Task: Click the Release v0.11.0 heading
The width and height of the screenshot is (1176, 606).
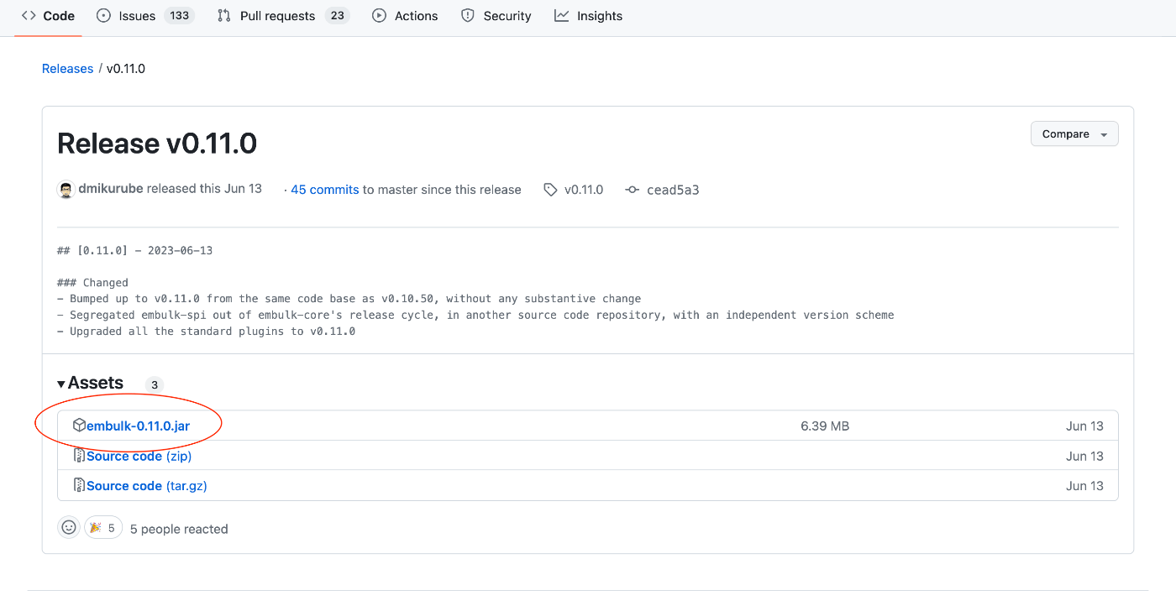Action: (157, 144)
